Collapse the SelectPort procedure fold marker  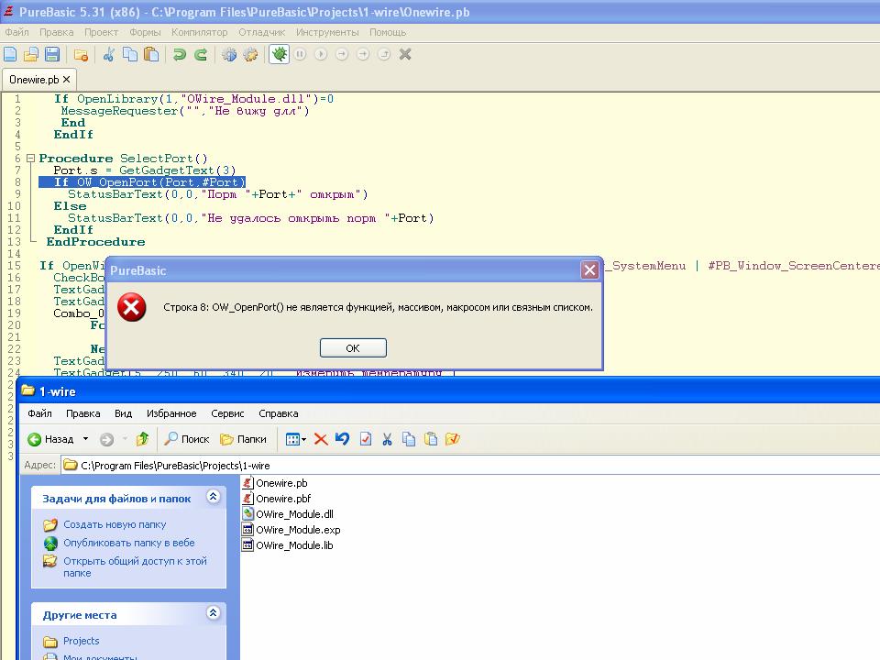pos(30,159)
